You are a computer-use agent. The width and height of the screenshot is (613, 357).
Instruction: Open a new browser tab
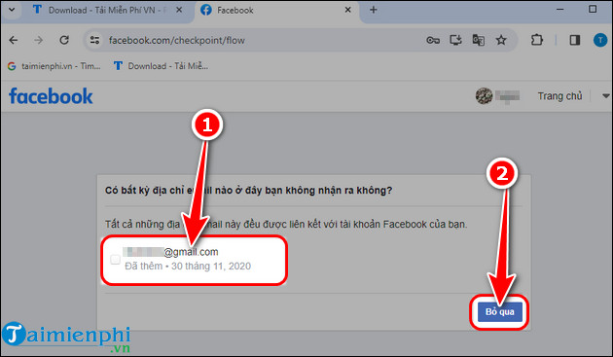pos(374,10)
